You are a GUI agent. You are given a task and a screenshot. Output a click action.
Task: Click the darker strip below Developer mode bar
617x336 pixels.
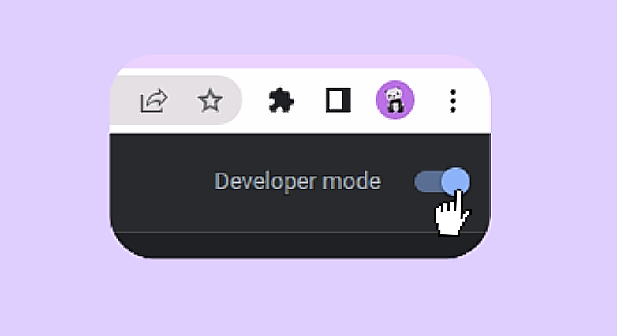click(x=300, y=245)
